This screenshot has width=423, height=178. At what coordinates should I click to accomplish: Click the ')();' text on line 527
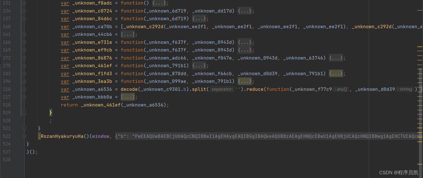pos(32,152)
